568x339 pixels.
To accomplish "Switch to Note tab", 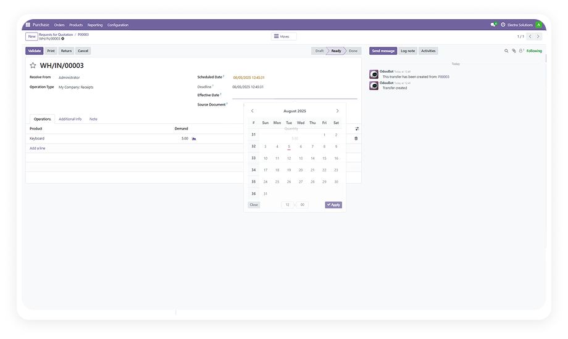I will coord(93,119).
